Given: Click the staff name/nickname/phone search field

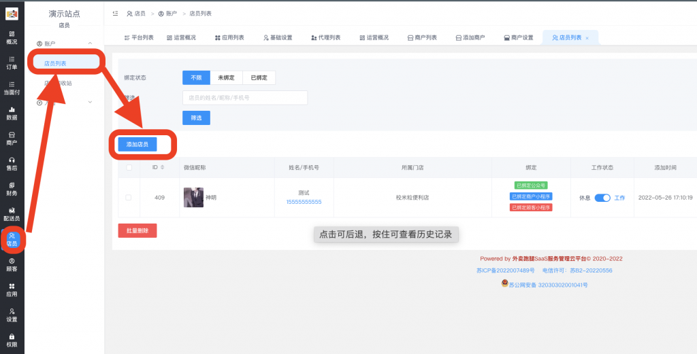Looking at the screenshot, I should point(244,98).
